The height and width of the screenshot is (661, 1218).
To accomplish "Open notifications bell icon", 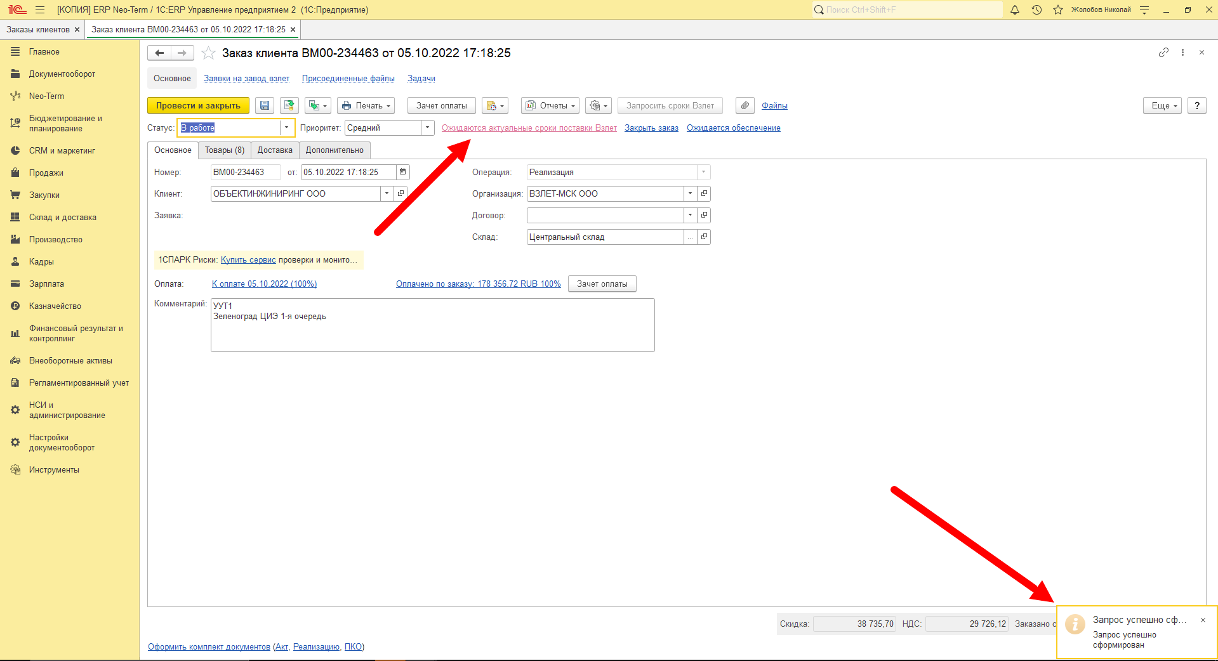I will [x=1015, y=10].
